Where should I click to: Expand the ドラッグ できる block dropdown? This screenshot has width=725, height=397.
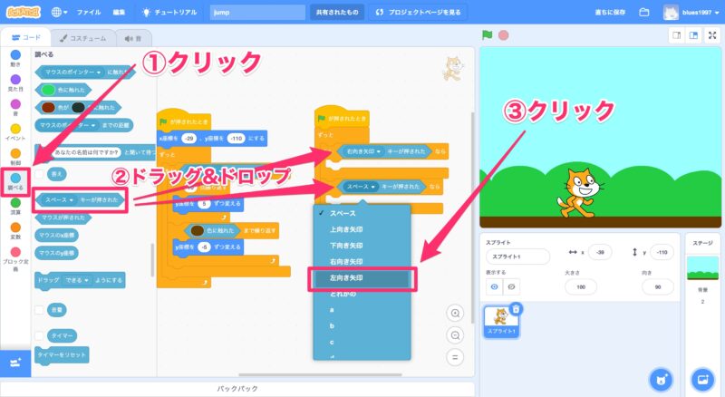[76, 281]
